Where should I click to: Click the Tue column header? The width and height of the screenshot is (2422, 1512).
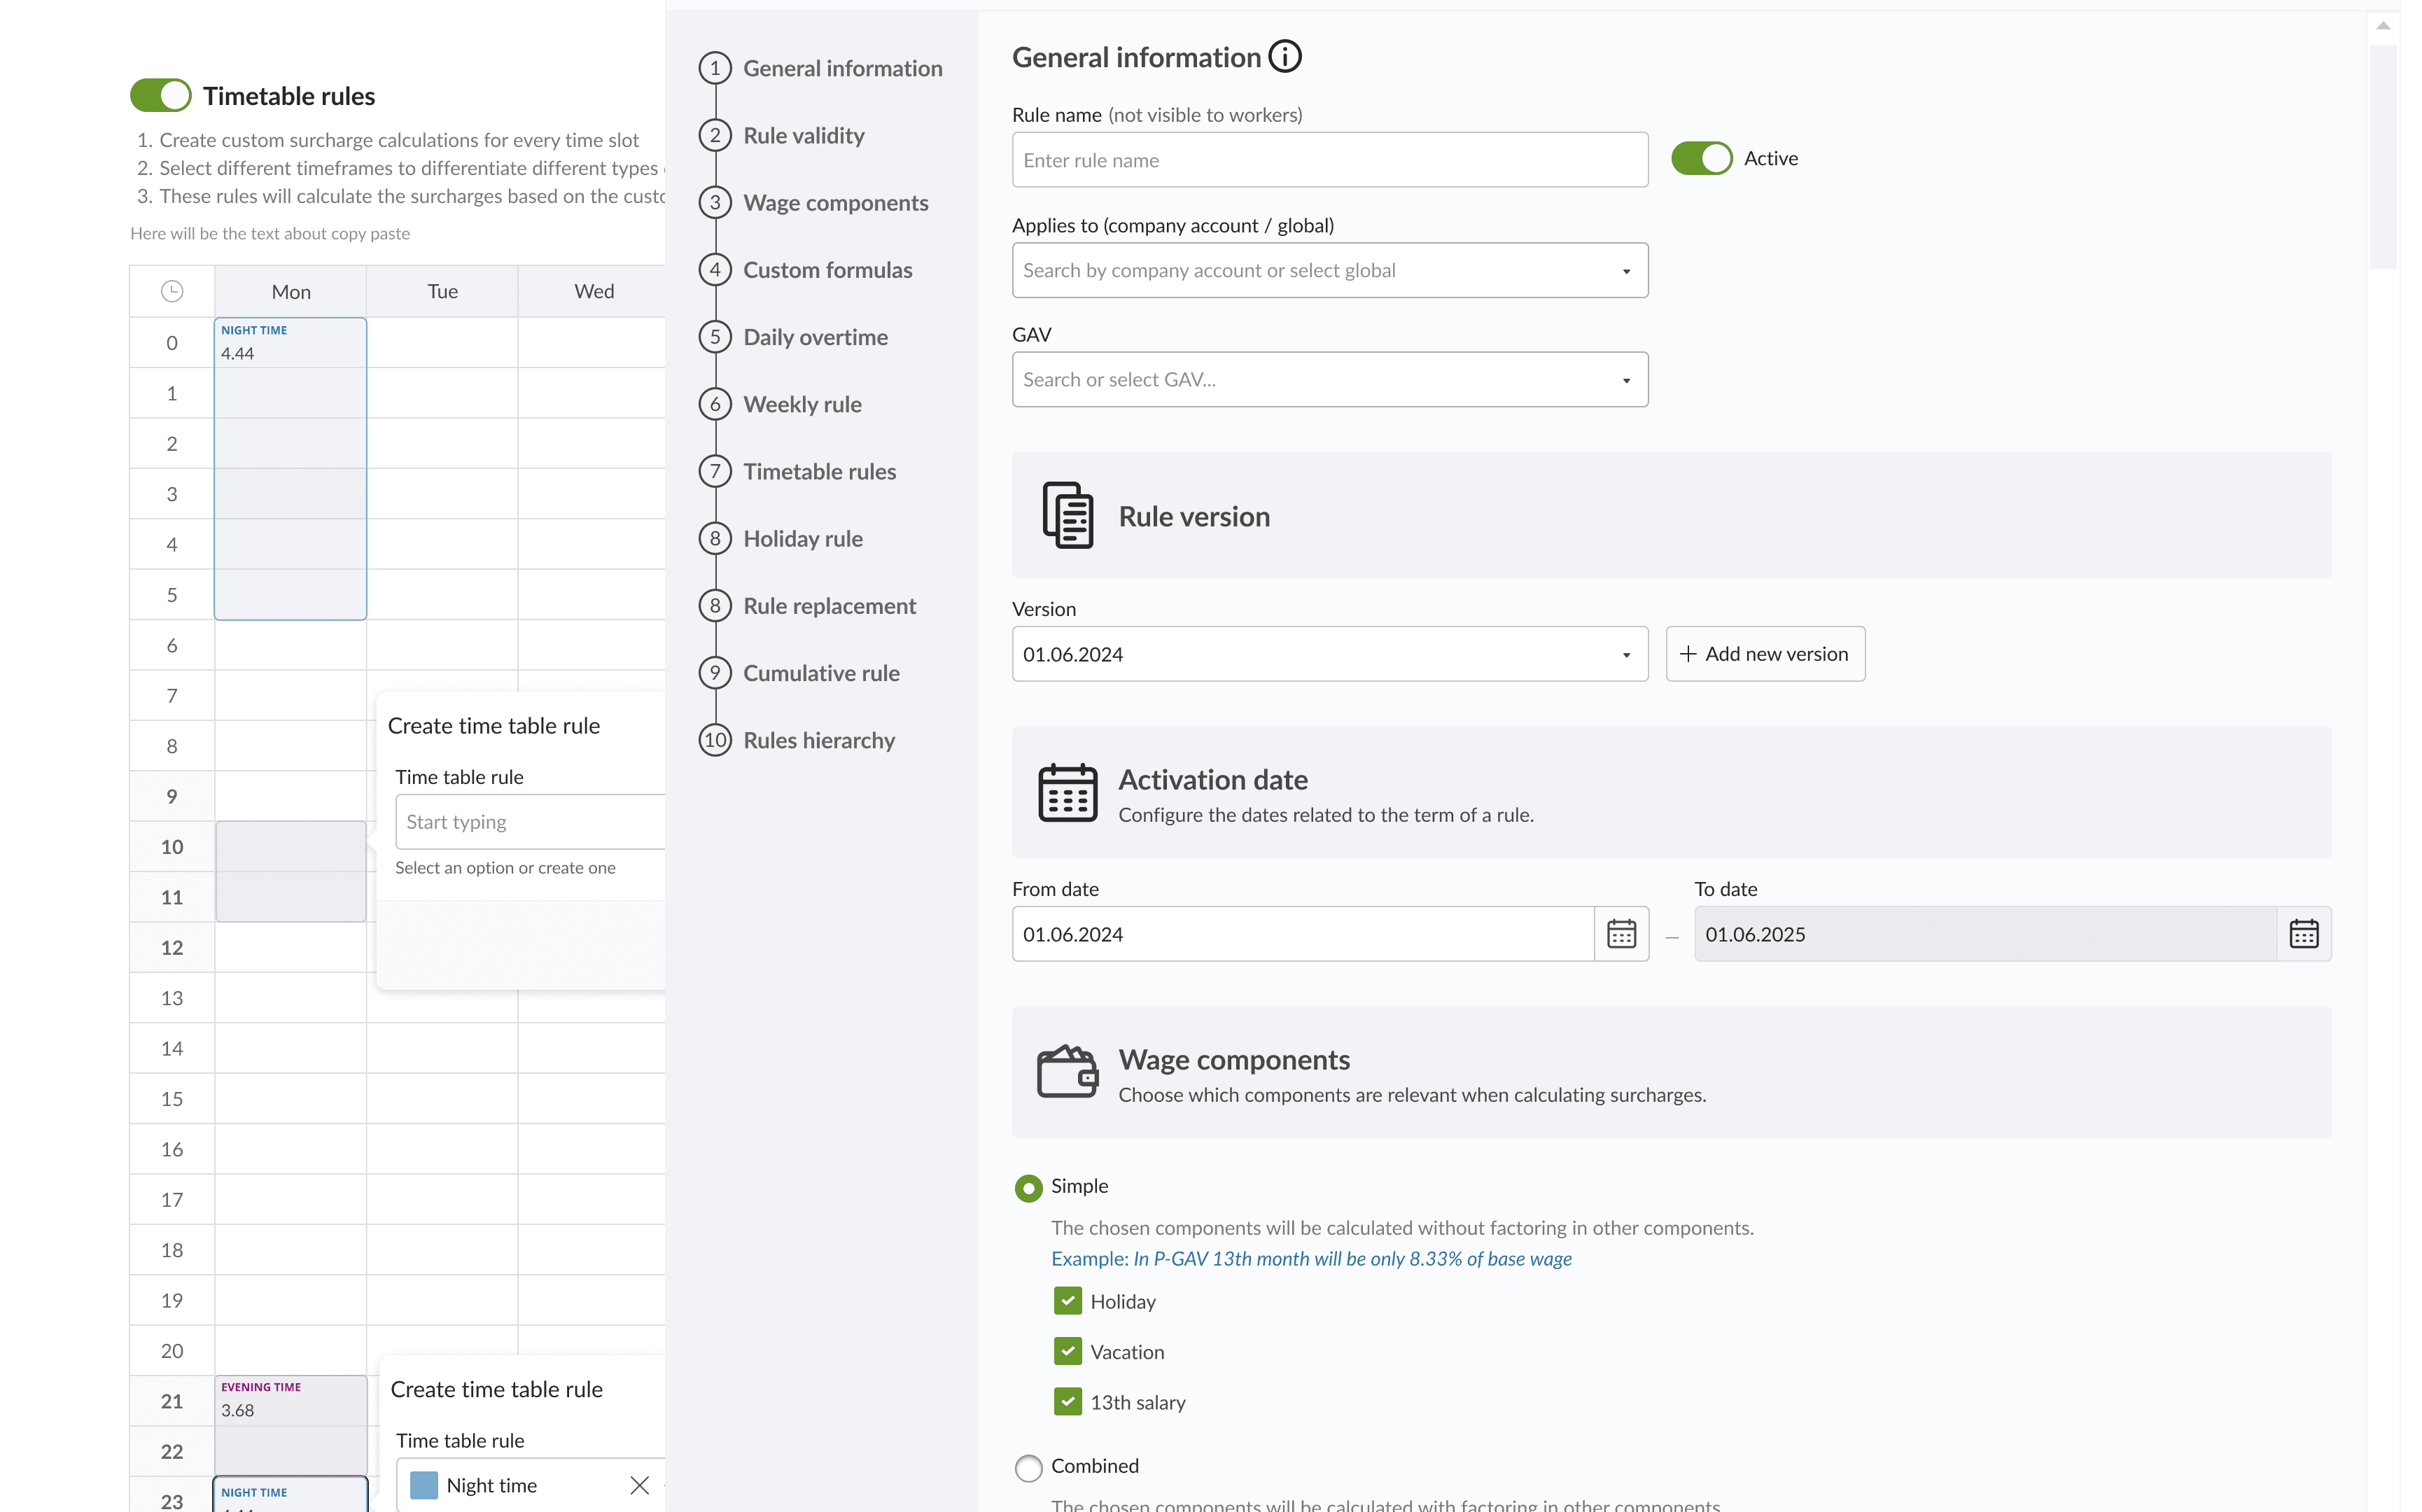442,291
